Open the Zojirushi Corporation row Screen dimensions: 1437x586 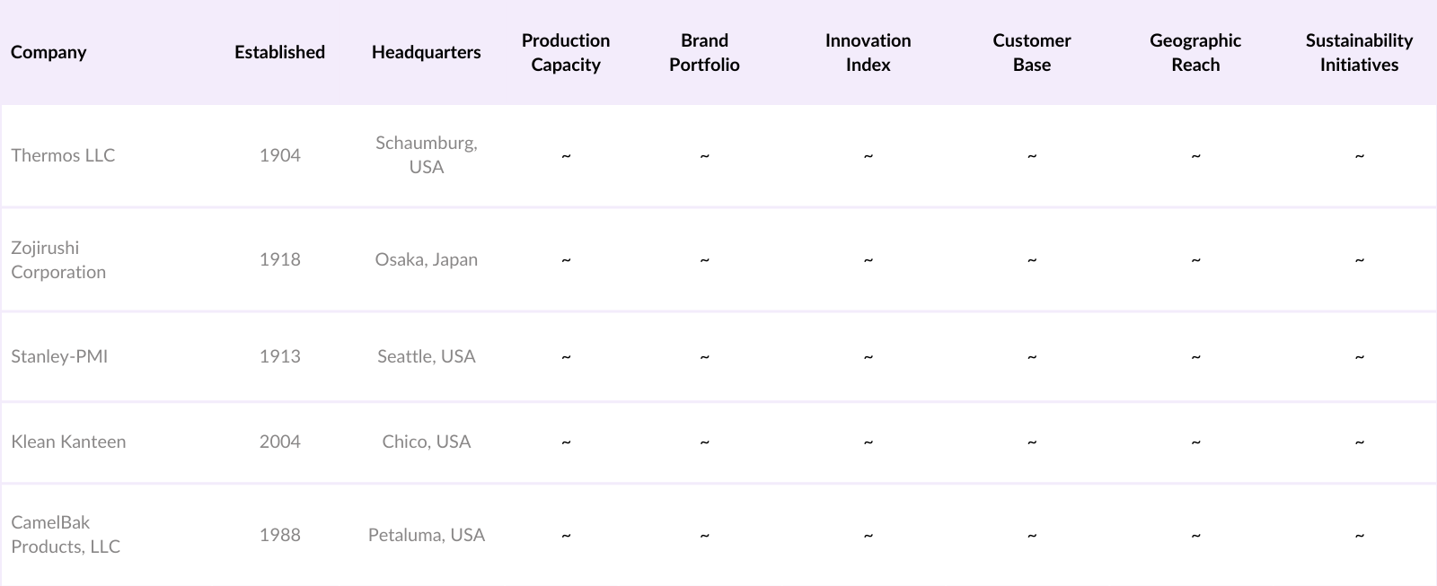[58, 259]
